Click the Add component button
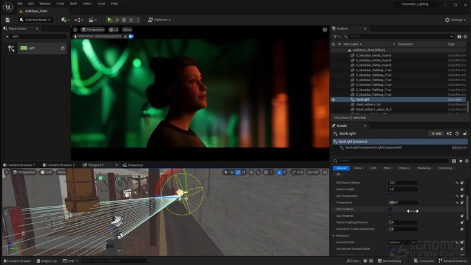Screen dimensions: 471x265 [436, 134]
